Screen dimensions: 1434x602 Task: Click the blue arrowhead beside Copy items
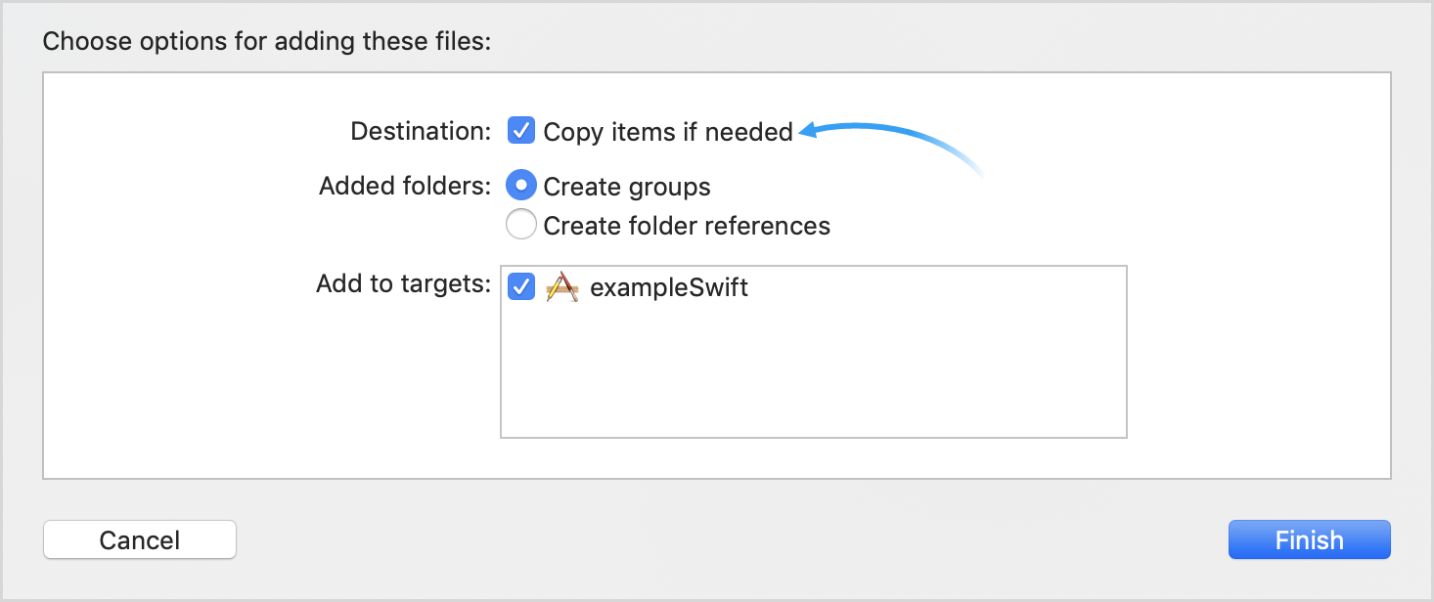[808, 132]
